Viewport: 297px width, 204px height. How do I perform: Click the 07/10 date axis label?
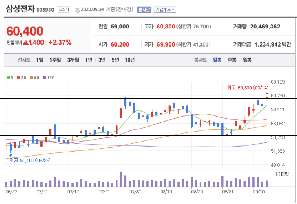[73, 192]
